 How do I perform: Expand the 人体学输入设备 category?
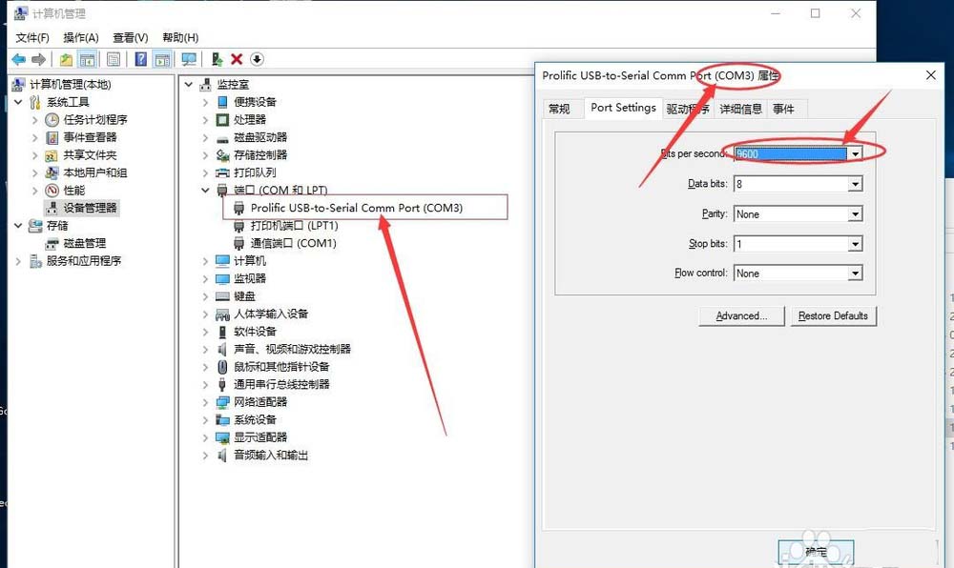point(206,314)
